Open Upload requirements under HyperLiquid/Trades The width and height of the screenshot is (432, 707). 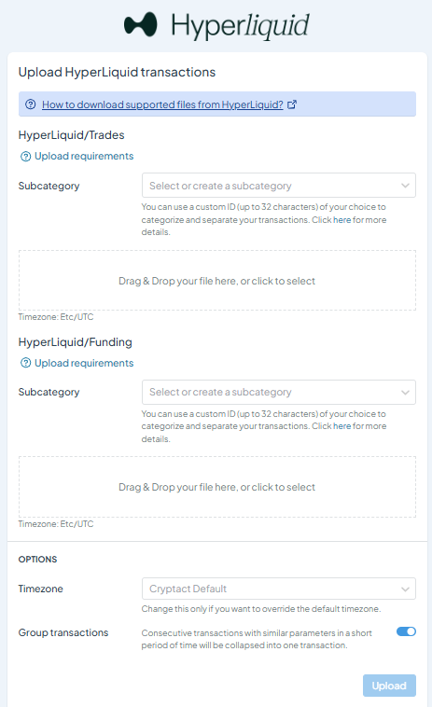[84, 156]
